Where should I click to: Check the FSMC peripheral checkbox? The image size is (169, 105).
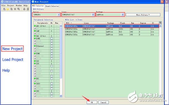point(52,53)
